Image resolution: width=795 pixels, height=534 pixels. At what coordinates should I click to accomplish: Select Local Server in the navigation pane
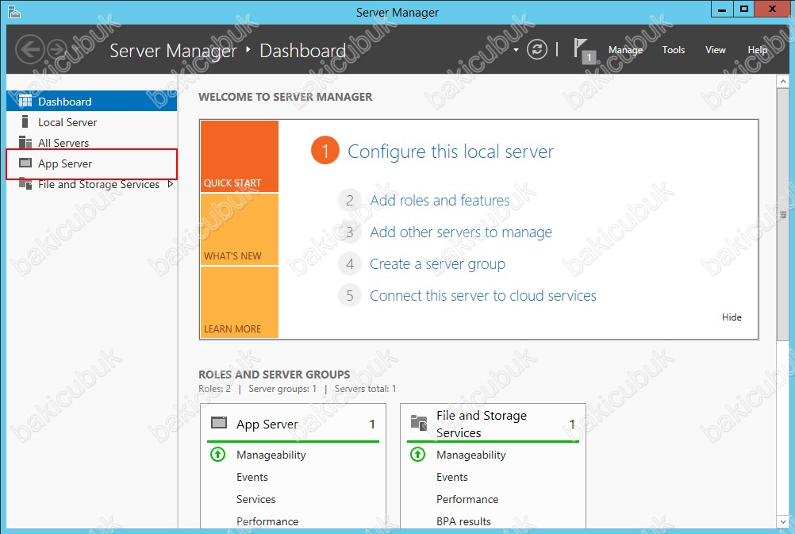[92, 122]
